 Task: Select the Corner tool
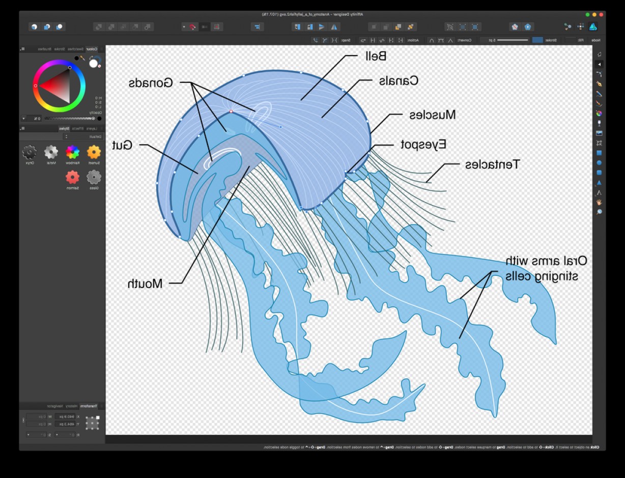coord(599,74)
